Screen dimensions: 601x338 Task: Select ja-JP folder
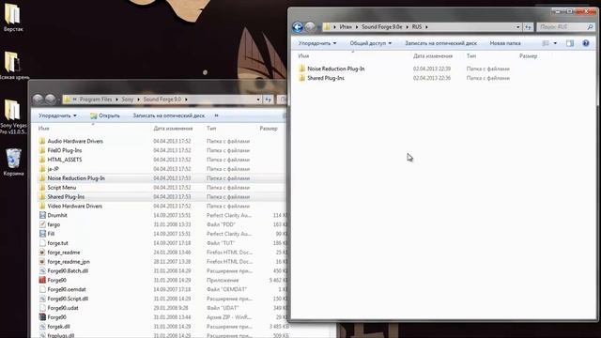coord(53,169)
